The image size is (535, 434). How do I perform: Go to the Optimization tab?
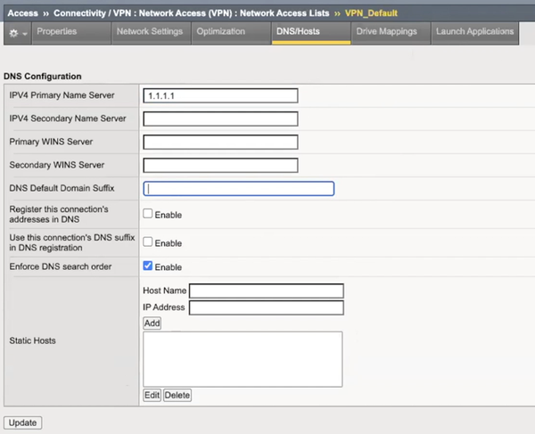tap(220, 32)
